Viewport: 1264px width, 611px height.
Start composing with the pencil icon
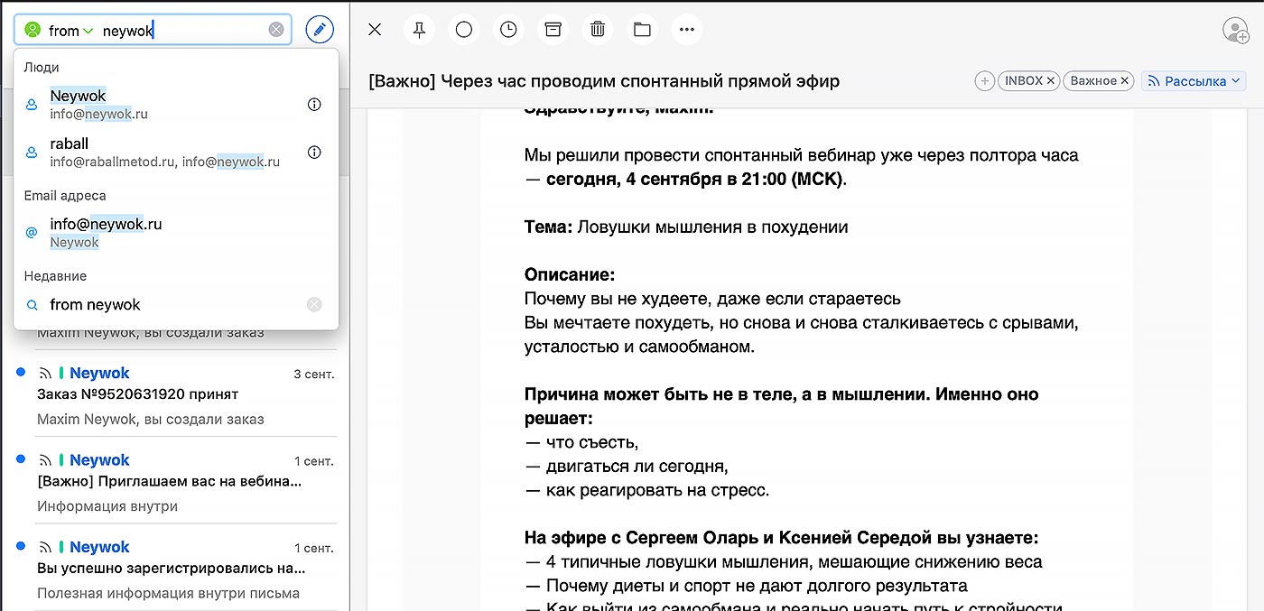[x=319, y=29]
